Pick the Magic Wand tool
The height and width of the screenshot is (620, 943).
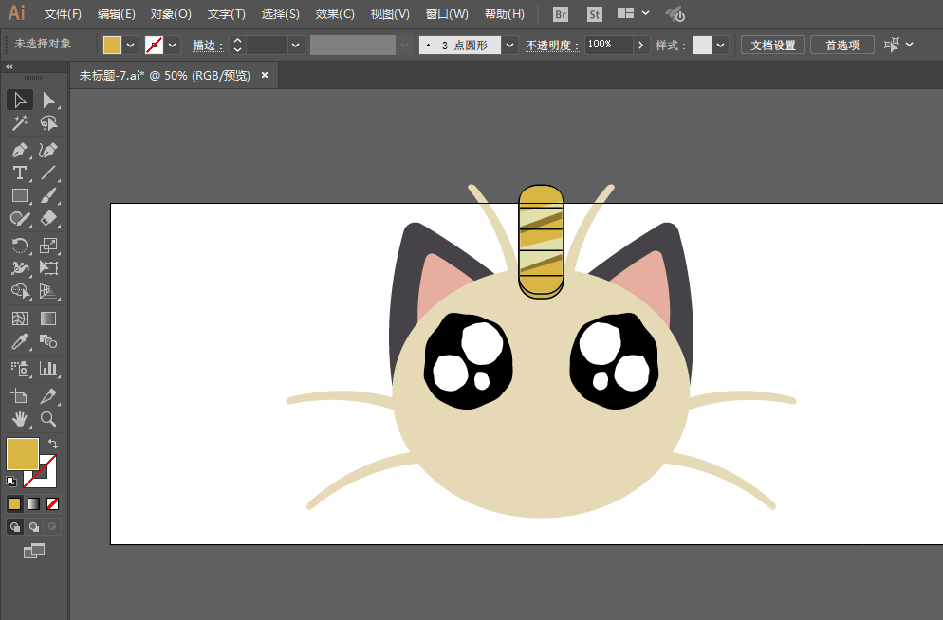[x=20, y=123]
